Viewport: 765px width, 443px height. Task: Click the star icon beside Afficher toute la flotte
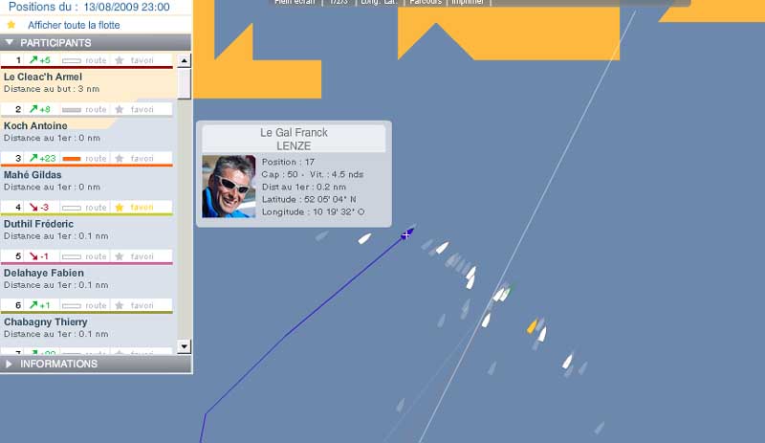click(x=11, y=25)
